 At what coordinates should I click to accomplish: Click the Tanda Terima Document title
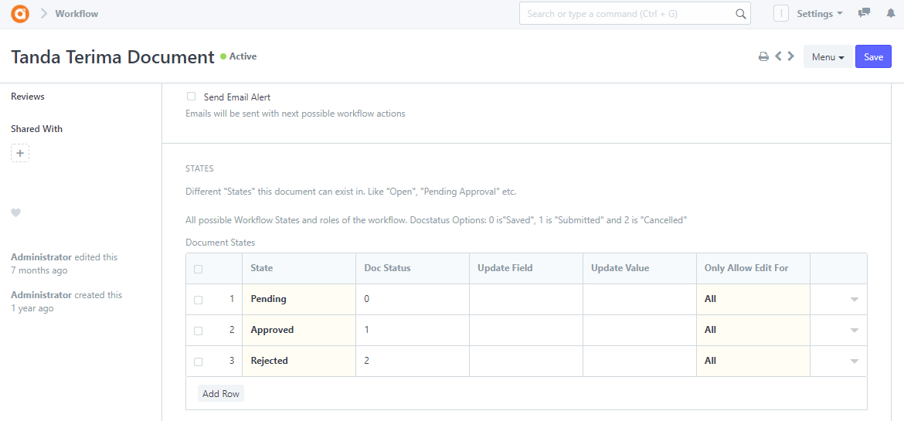tap(113, 57)
